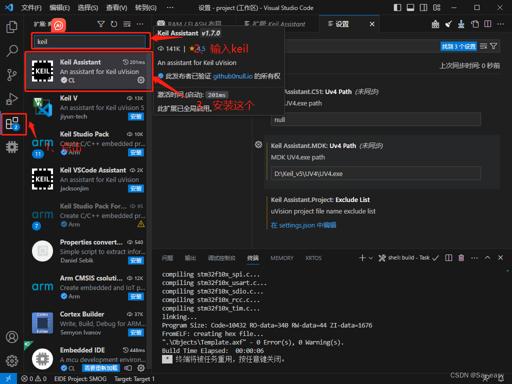Toggle primary sidebar layout icon
Viewport: 512px width, 384px height.
[397, 7]
